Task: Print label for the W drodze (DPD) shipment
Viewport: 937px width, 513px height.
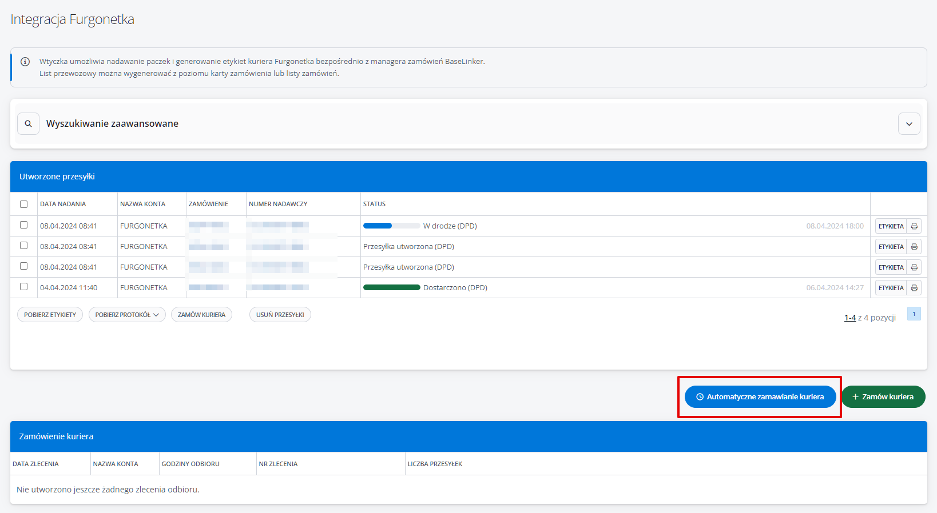Action: [914, 226]
